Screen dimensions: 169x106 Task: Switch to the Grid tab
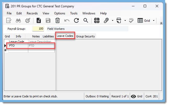tap(7, 36)
